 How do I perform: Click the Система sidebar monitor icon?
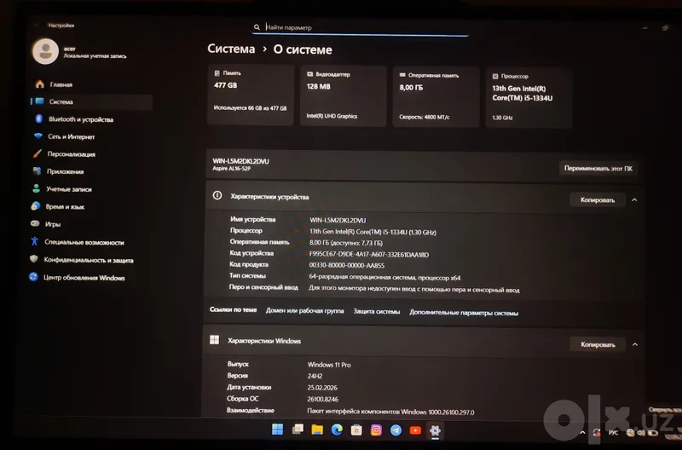39,101
